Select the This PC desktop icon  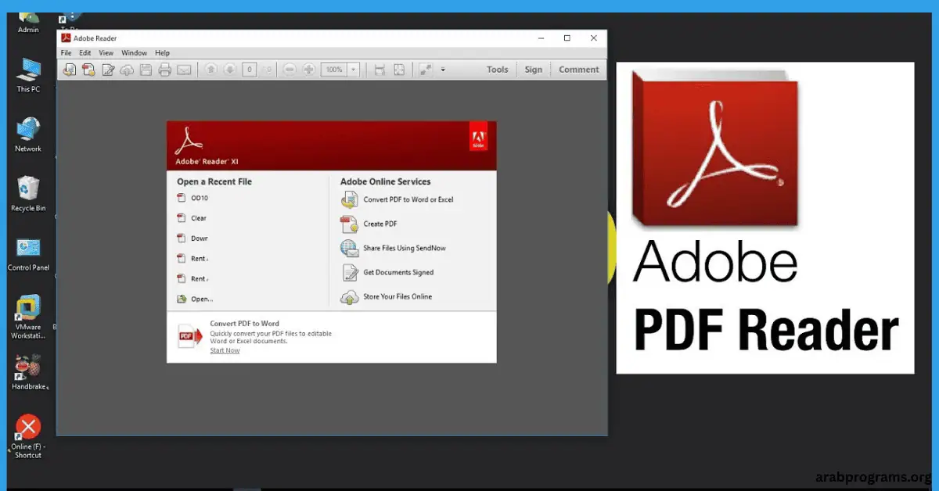pyautogui.click(x=28, y=75)
